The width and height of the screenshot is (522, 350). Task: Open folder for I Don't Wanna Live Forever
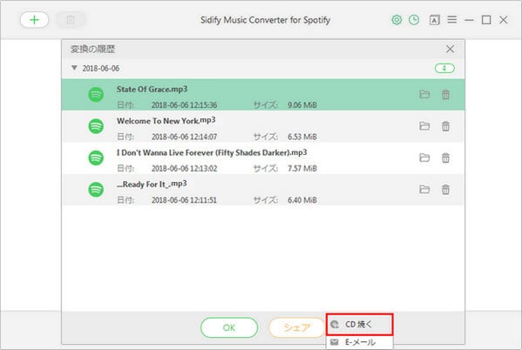[x=424, y=158]
